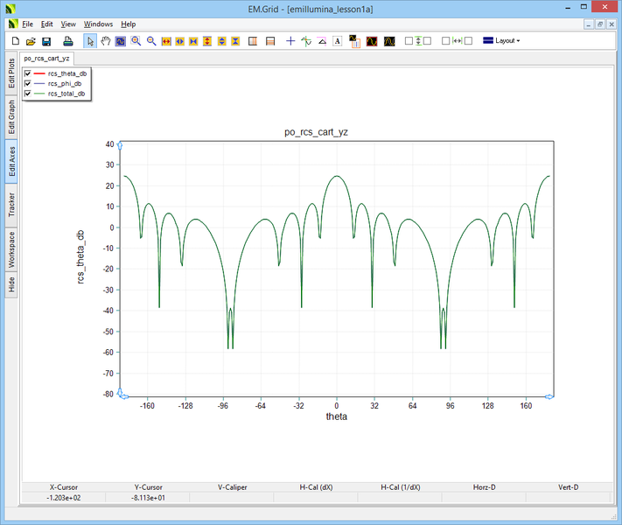
Task: Open the Windows menu
Action: (98, 24)
